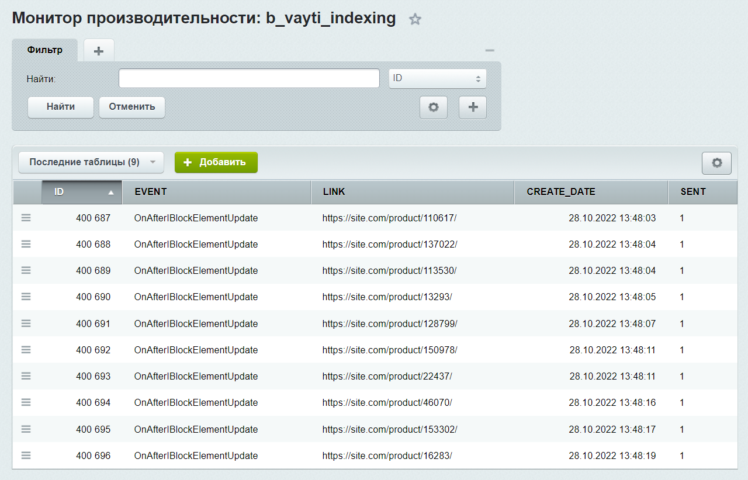
Task: Click SENT value in row 400 695
Action: (682, 429)
